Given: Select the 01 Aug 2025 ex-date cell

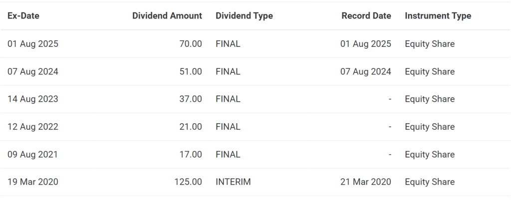Looking at the screenshot, I should [33, 44].
